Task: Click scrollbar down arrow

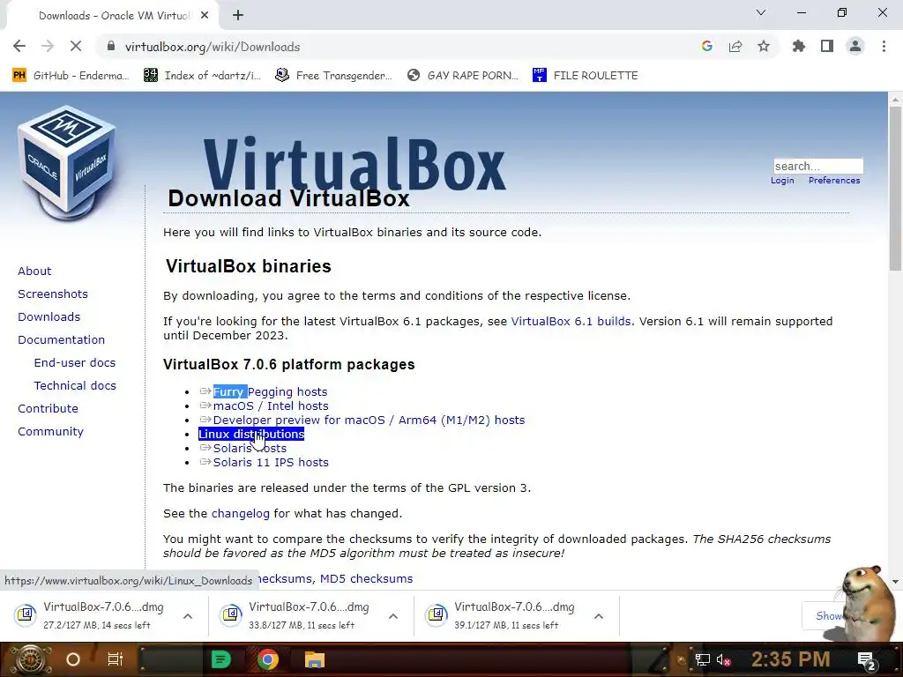Action: click(x=895, y=582)
